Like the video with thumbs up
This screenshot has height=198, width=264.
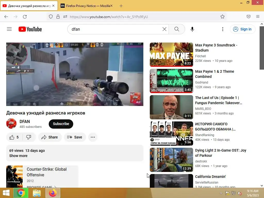[x=14, y=137]
